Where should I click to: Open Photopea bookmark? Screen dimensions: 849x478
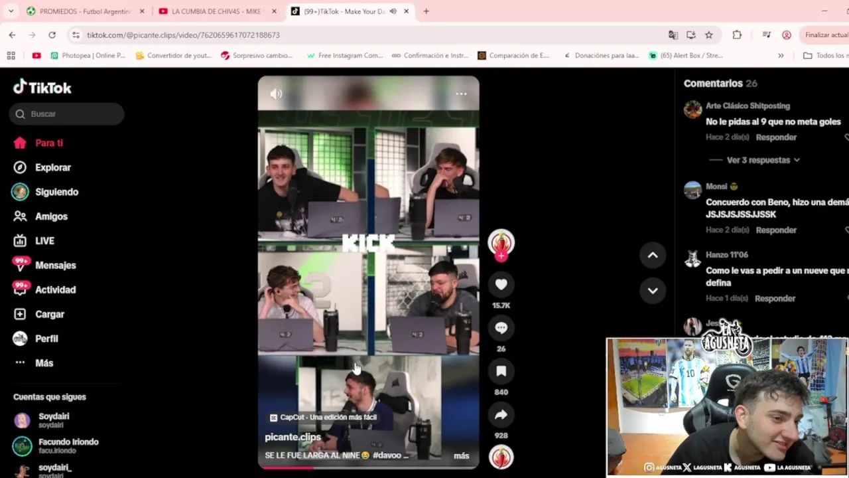(88, 55)
